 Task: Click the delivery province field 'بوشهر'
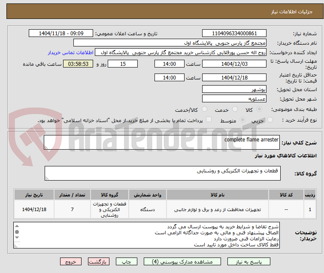[234, 89]
